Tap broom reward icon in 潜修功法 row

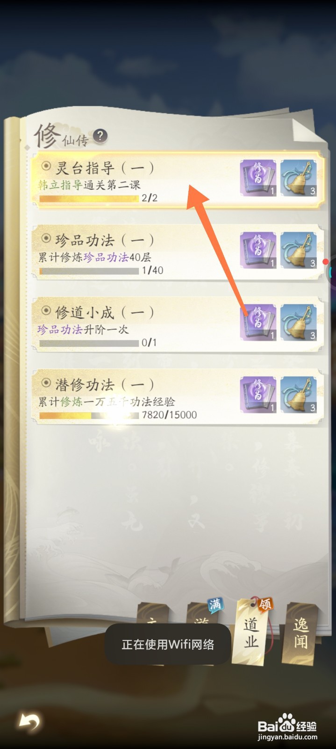(x=299, y=395)
